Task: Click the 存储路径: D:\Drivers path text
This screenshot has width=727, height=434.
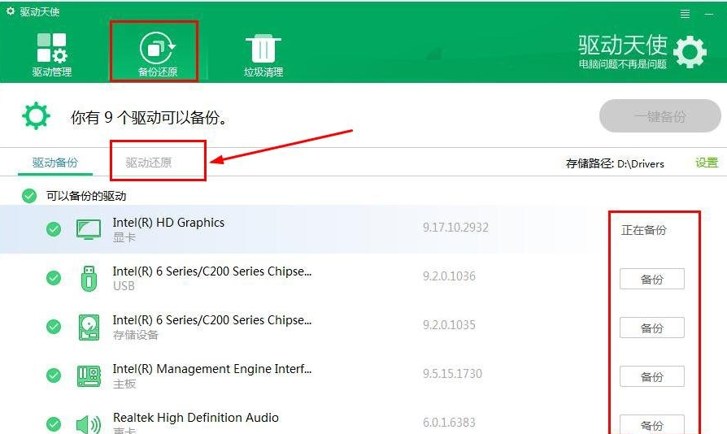Action: (x=615, y=163)
